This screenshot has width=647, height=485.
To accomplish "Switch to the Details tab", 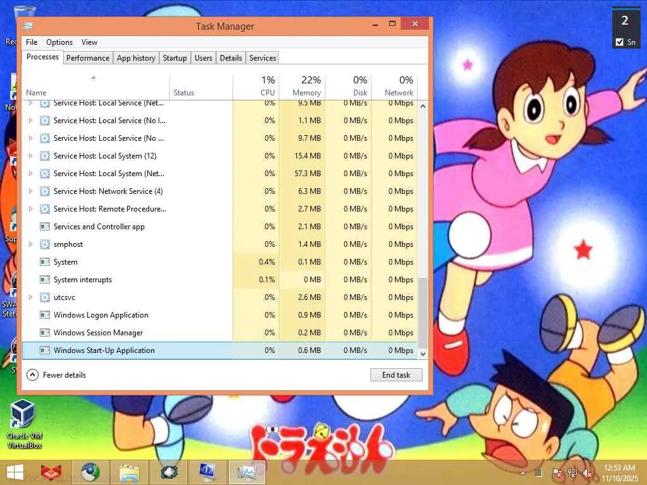I will [231, 58].
